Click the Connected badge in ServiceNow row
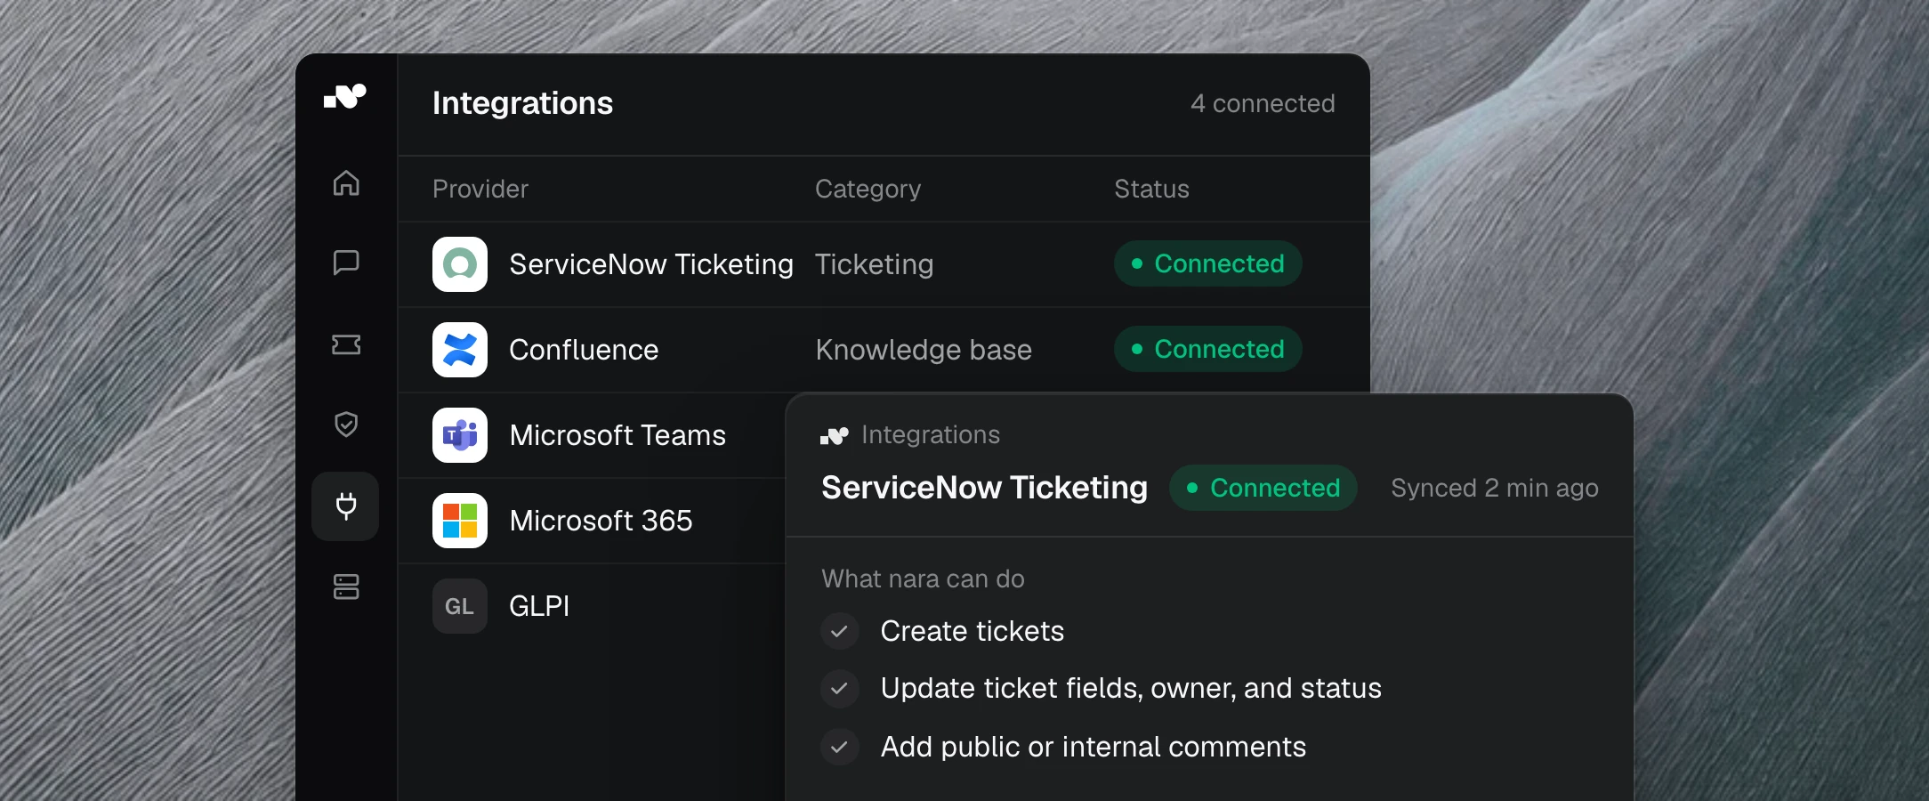Screen dimensions: 1929x801 (1207, 263)
